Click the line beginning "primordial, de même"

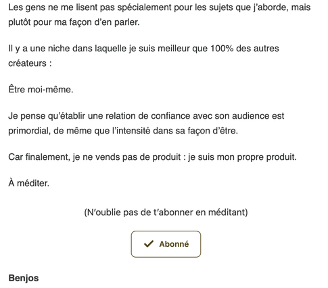123,131
